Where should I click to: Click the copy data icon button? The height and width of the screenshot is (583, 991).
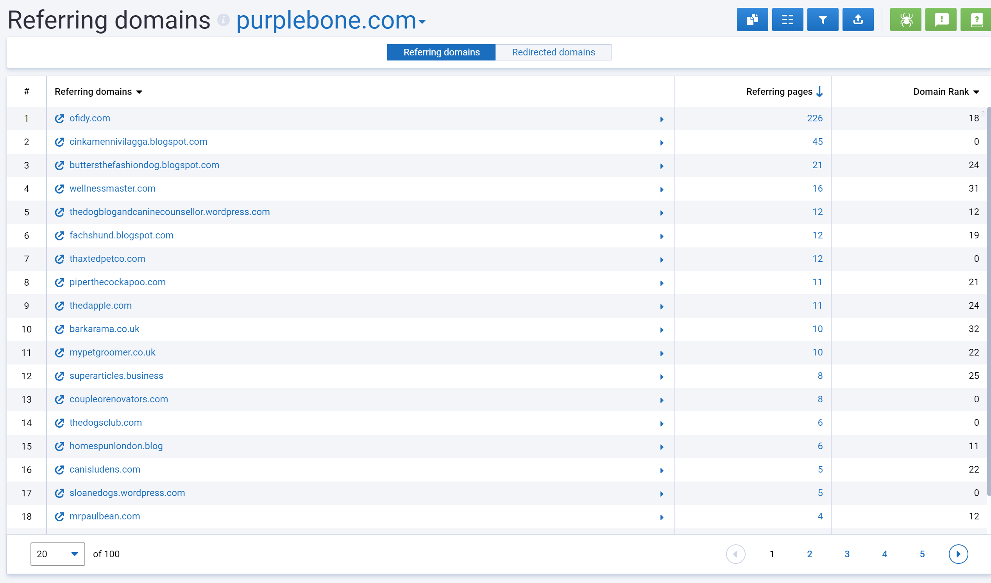click(752, 20)
